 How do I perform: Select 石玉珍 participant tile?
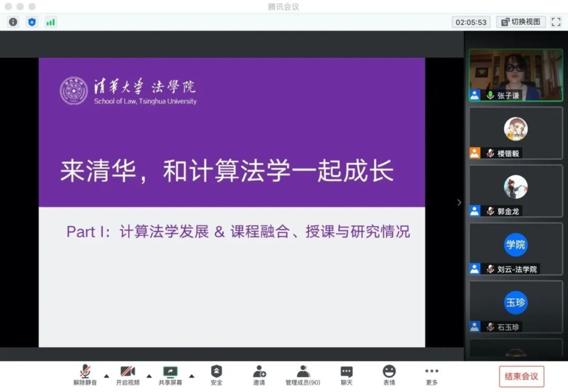pos(516,307)
